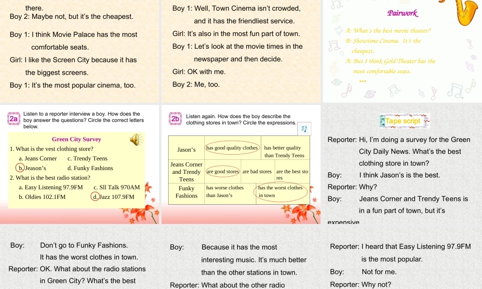
Task: Click the Green City Survey heading
Action: coord(77,139)
